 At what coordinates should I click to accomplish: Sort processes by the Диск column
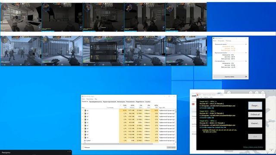[139, 106]
